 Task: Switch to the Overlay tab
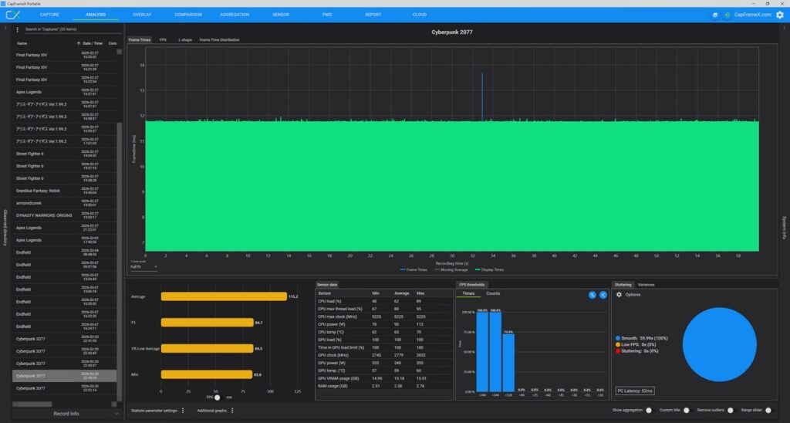pos(142,15)
